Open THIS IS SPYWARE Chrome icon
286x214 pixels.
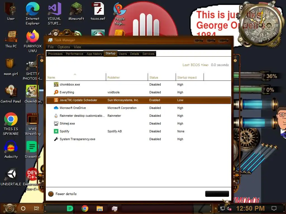coord(11,119)
